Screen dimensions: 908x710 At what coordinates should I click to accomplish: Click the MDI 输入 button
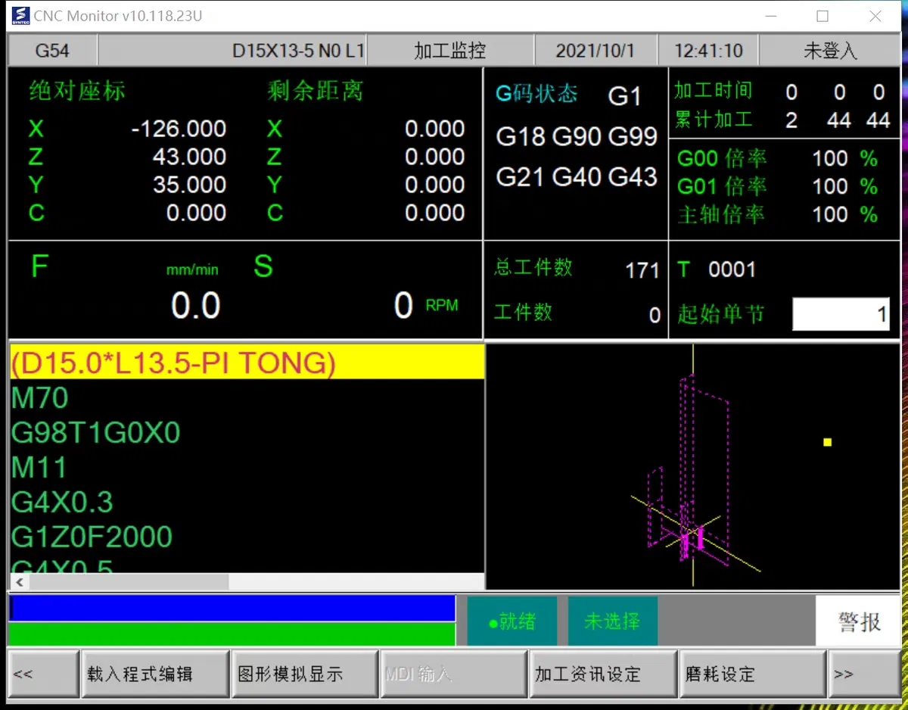tap(454, 674)
